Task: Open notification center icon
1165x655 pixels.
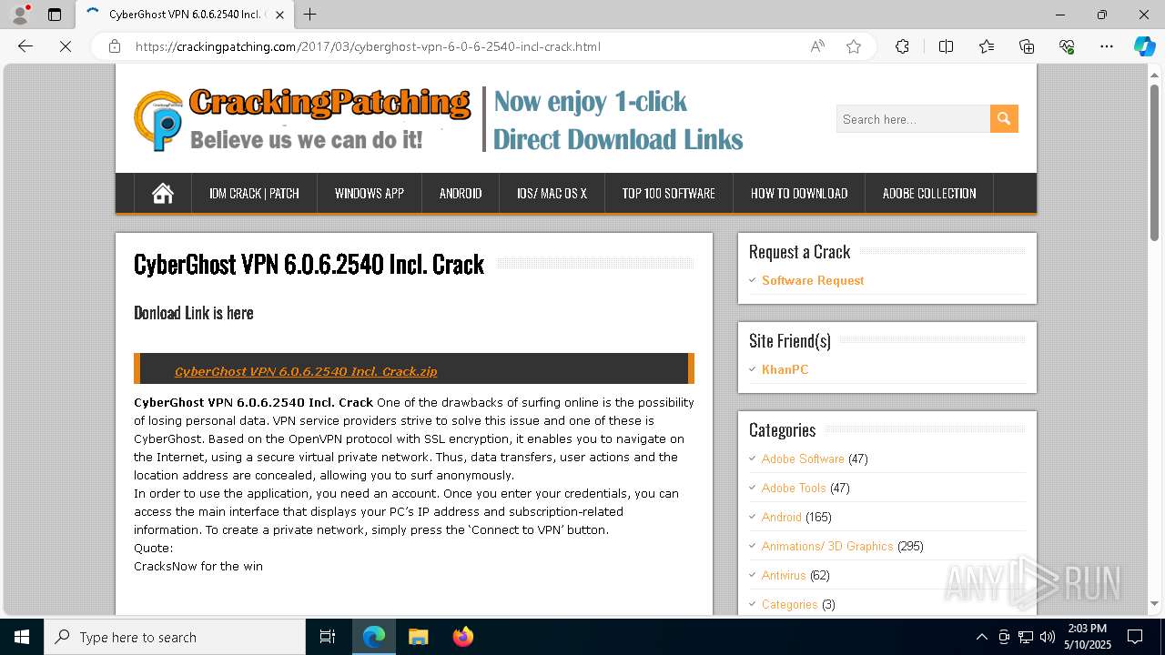Action: (1135, 637)
